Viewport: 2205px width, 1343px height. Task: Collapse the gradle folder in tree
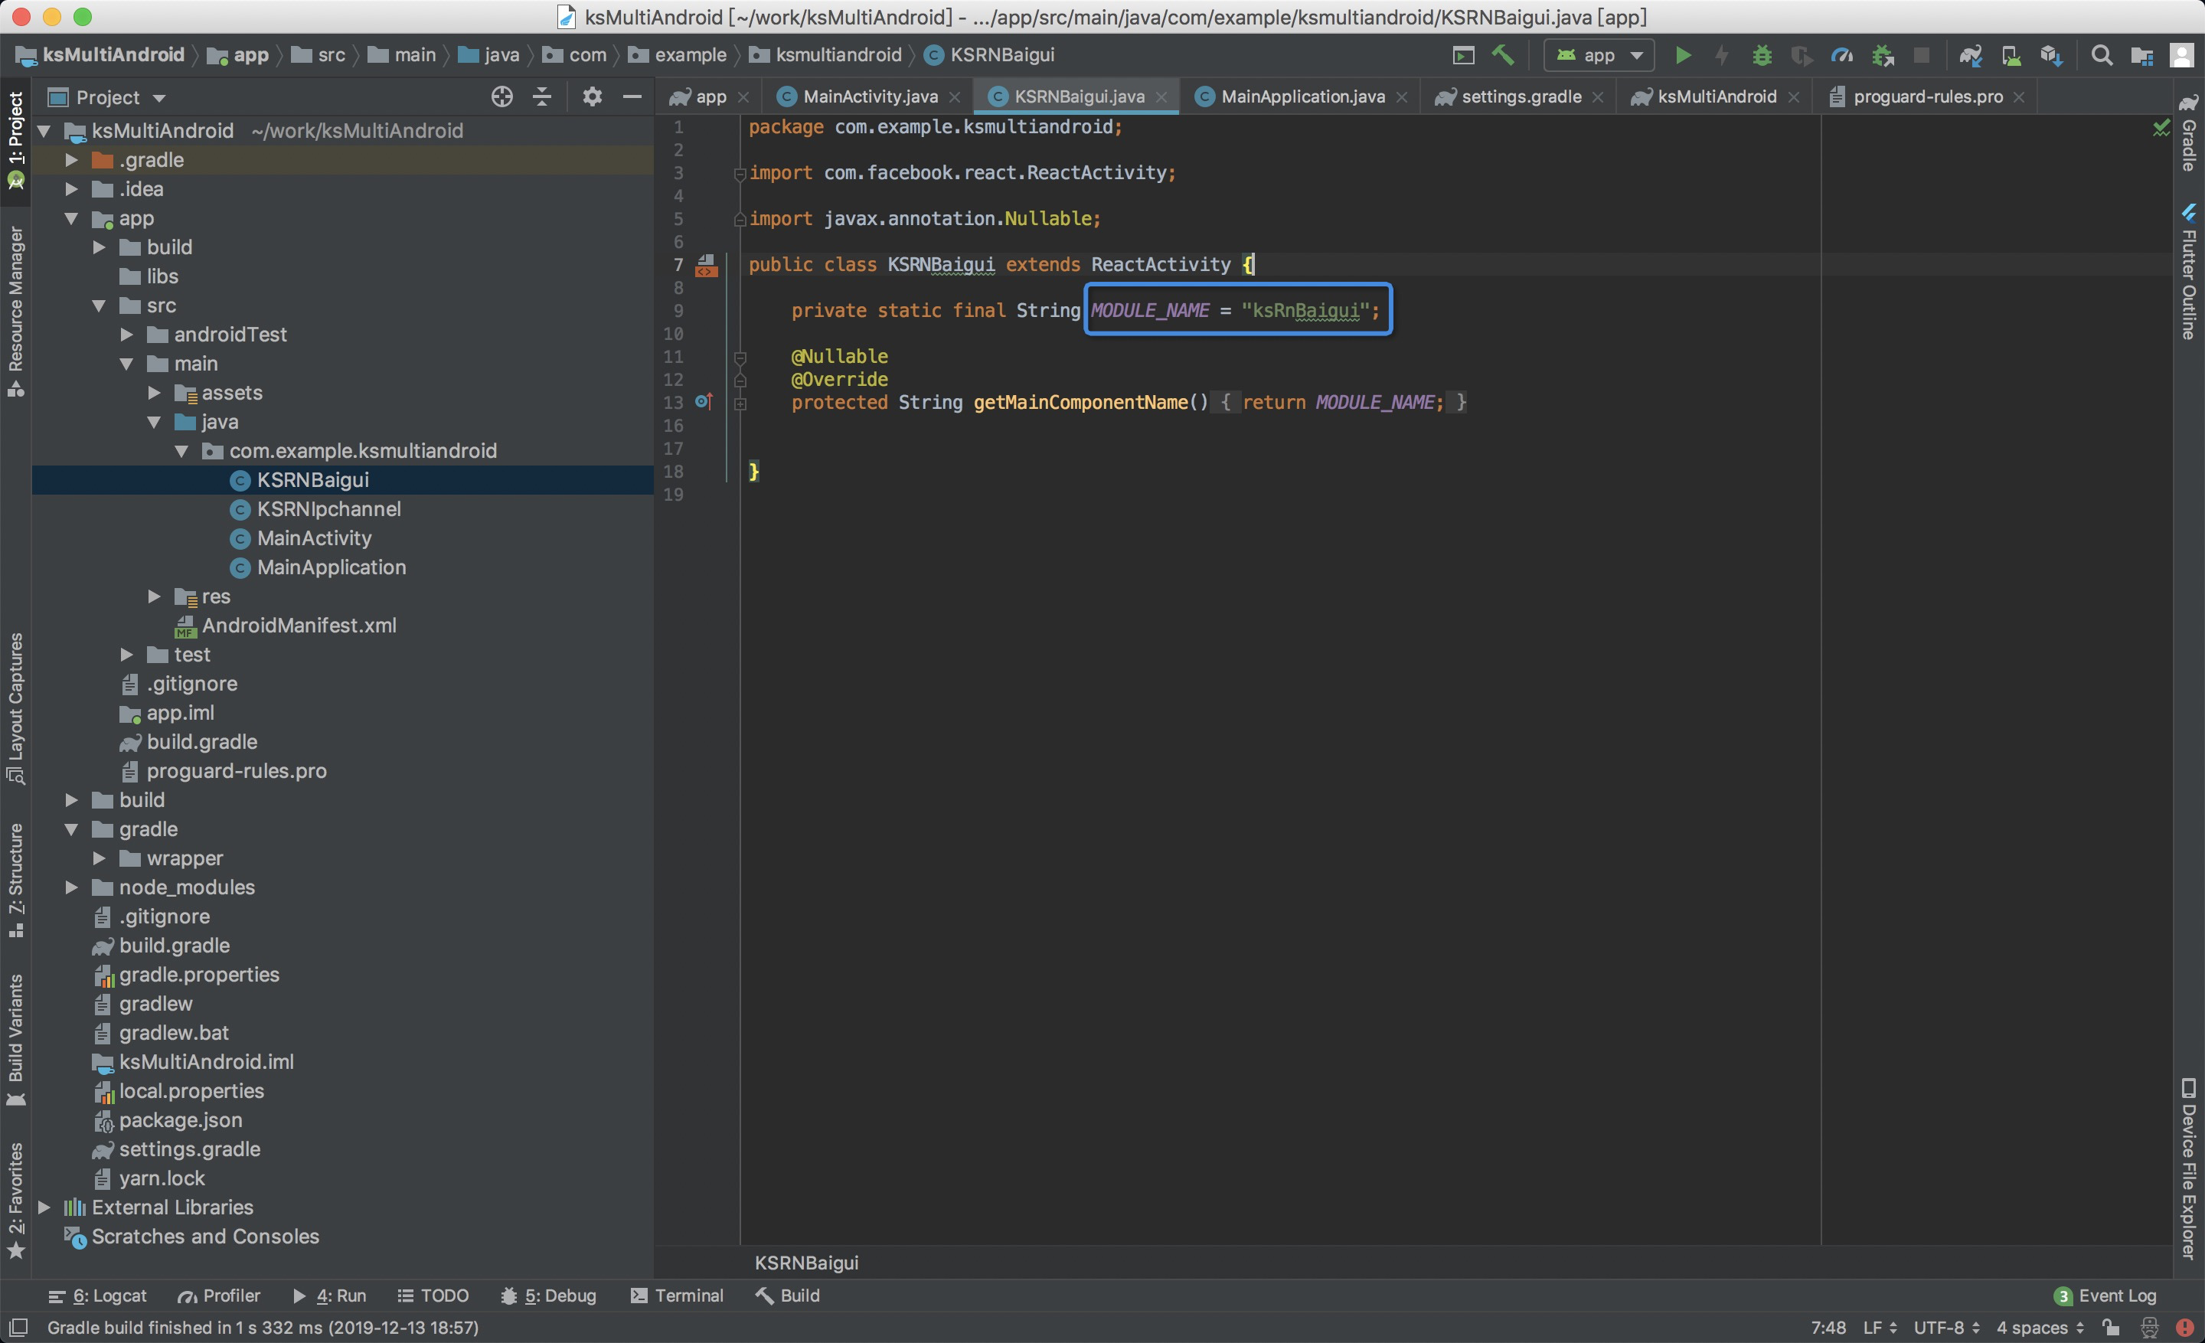coord(72,828)
